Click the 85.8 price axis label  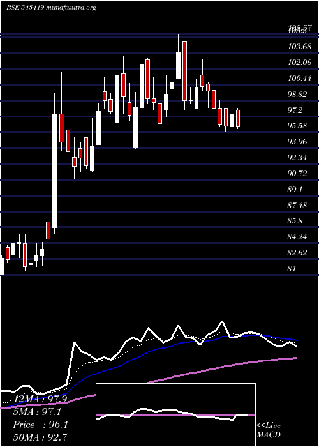[296, 221]
